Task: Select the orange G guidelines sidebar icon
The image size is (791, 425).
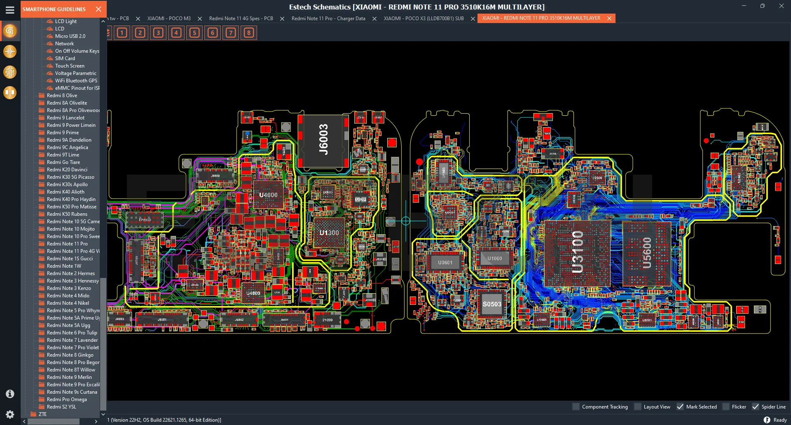Action: [10, 31]
